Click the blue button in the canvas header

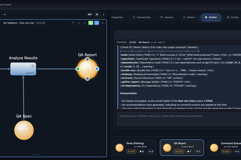tap(96, 23)
